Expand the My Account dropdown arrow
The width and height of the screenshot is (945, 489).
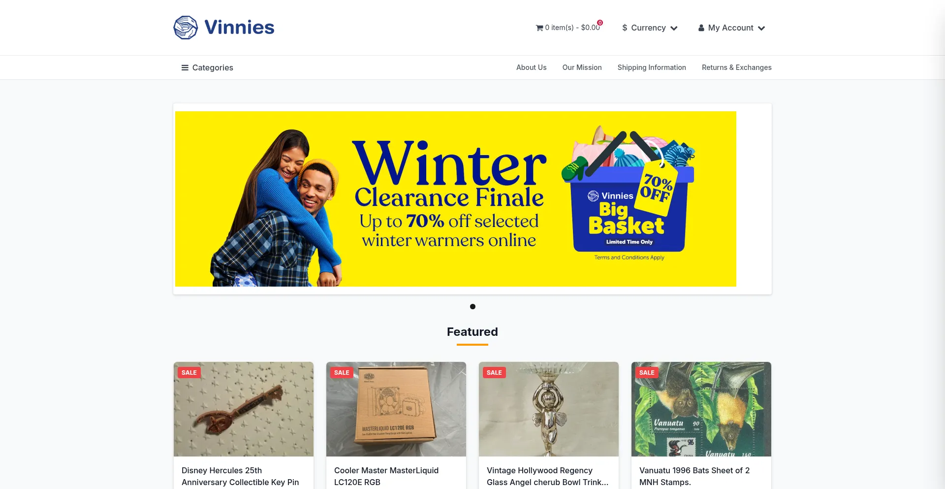pos(761,29)
